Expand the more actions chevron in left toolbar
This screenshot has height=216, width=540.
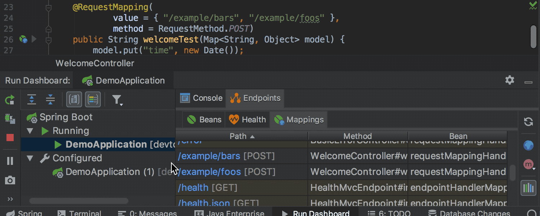click(x=10, y=199)
